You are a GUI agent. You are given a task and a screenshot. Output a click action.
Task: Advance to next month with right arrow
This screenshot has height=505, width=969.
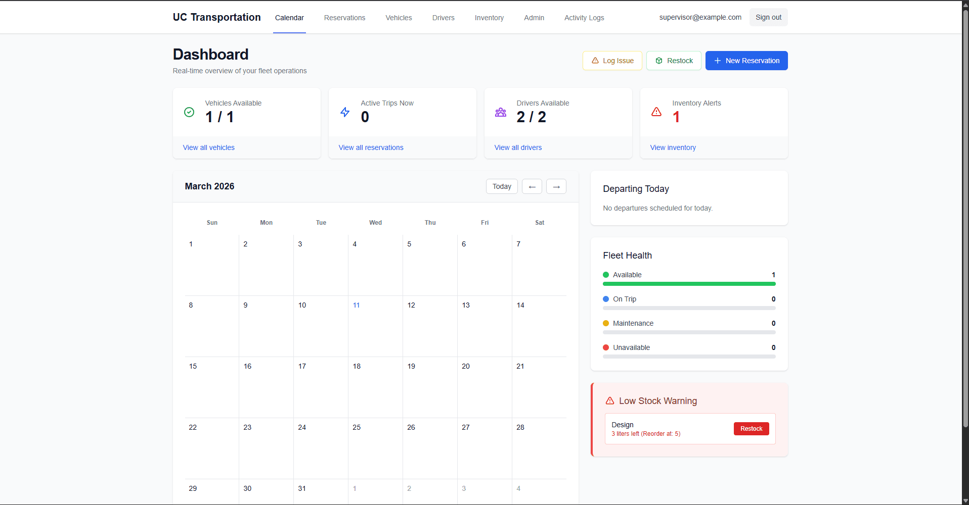[x=556, y=186]
